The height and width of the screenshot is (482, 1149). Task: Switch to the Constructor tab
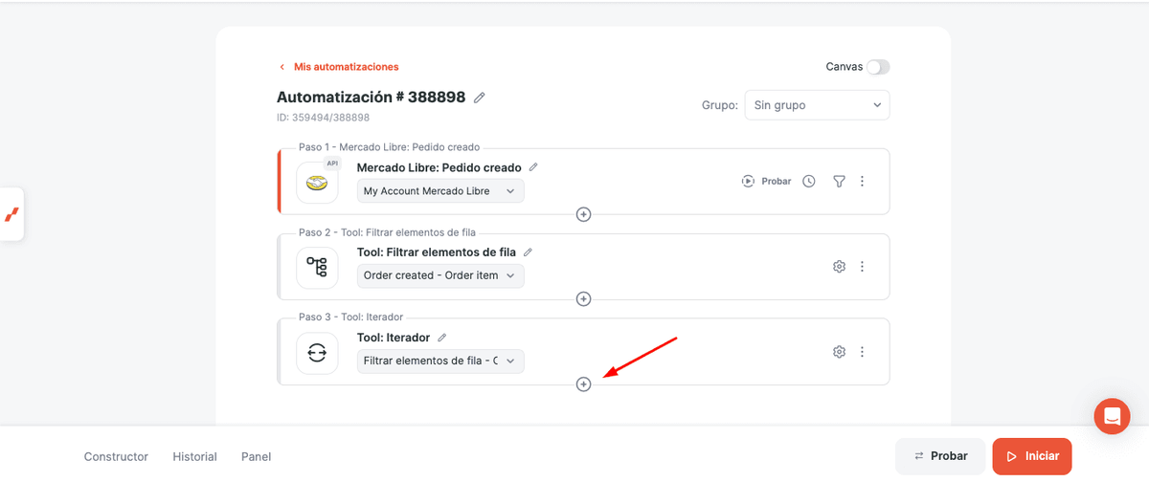coord(116,457)
